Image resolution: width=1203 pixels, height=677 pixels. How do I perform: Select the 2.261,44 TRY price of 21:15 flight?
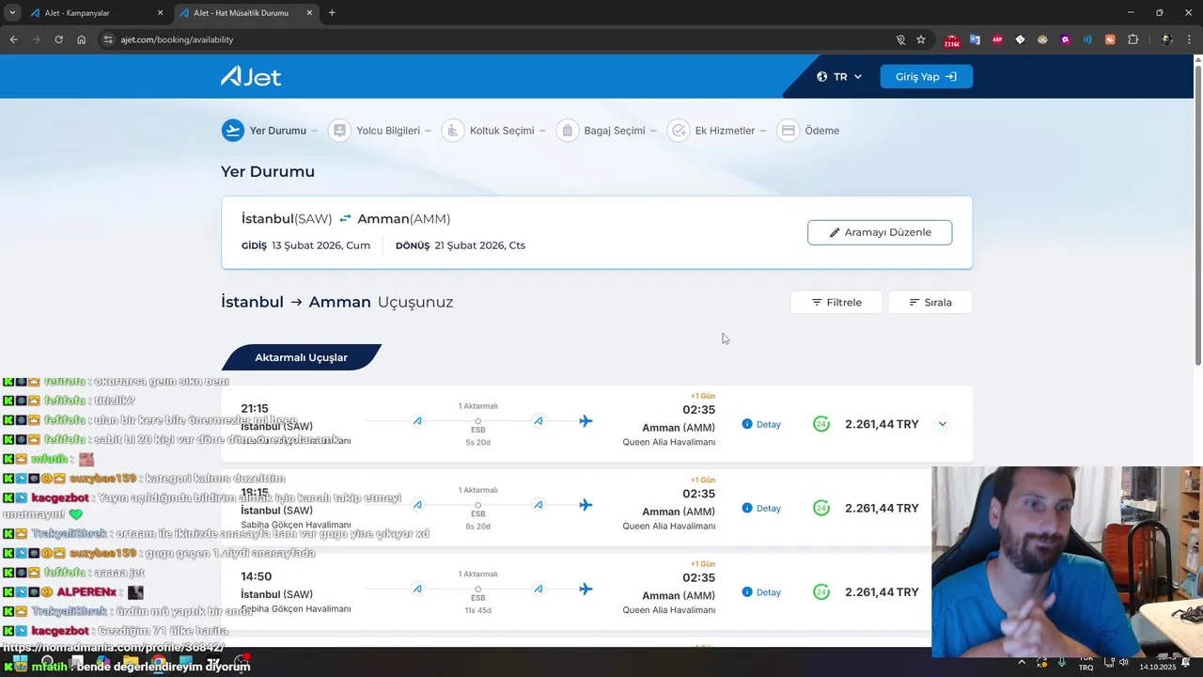882,424
